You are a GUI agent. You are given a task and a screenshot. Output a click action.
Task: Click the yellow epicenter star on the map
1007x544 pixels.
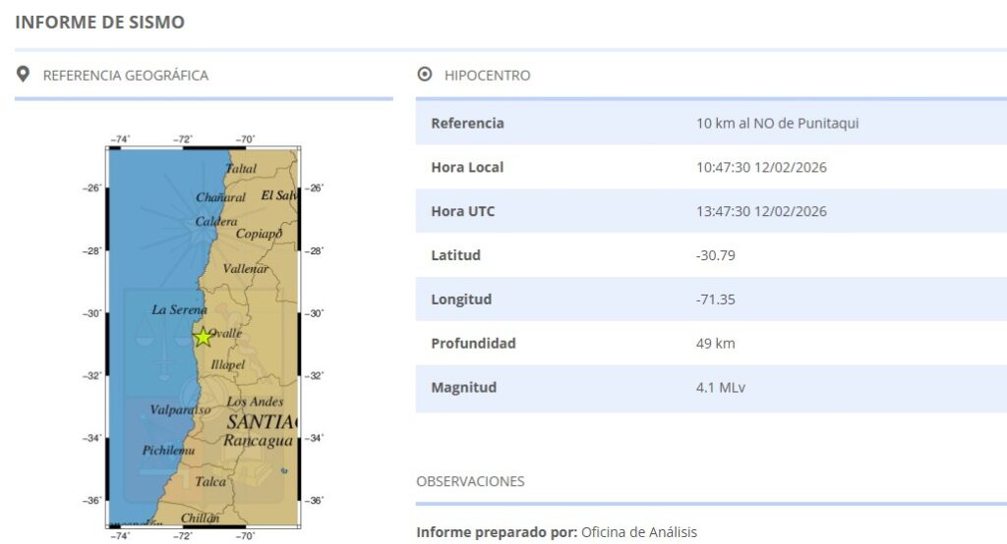203,338
